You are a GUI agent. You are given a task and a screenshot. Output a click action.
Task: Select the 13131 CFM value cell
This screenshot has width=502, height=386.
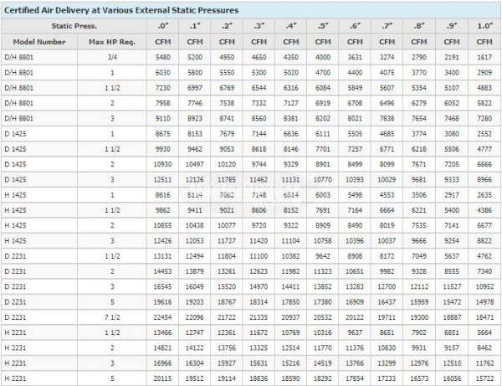[x=163, y=257]
